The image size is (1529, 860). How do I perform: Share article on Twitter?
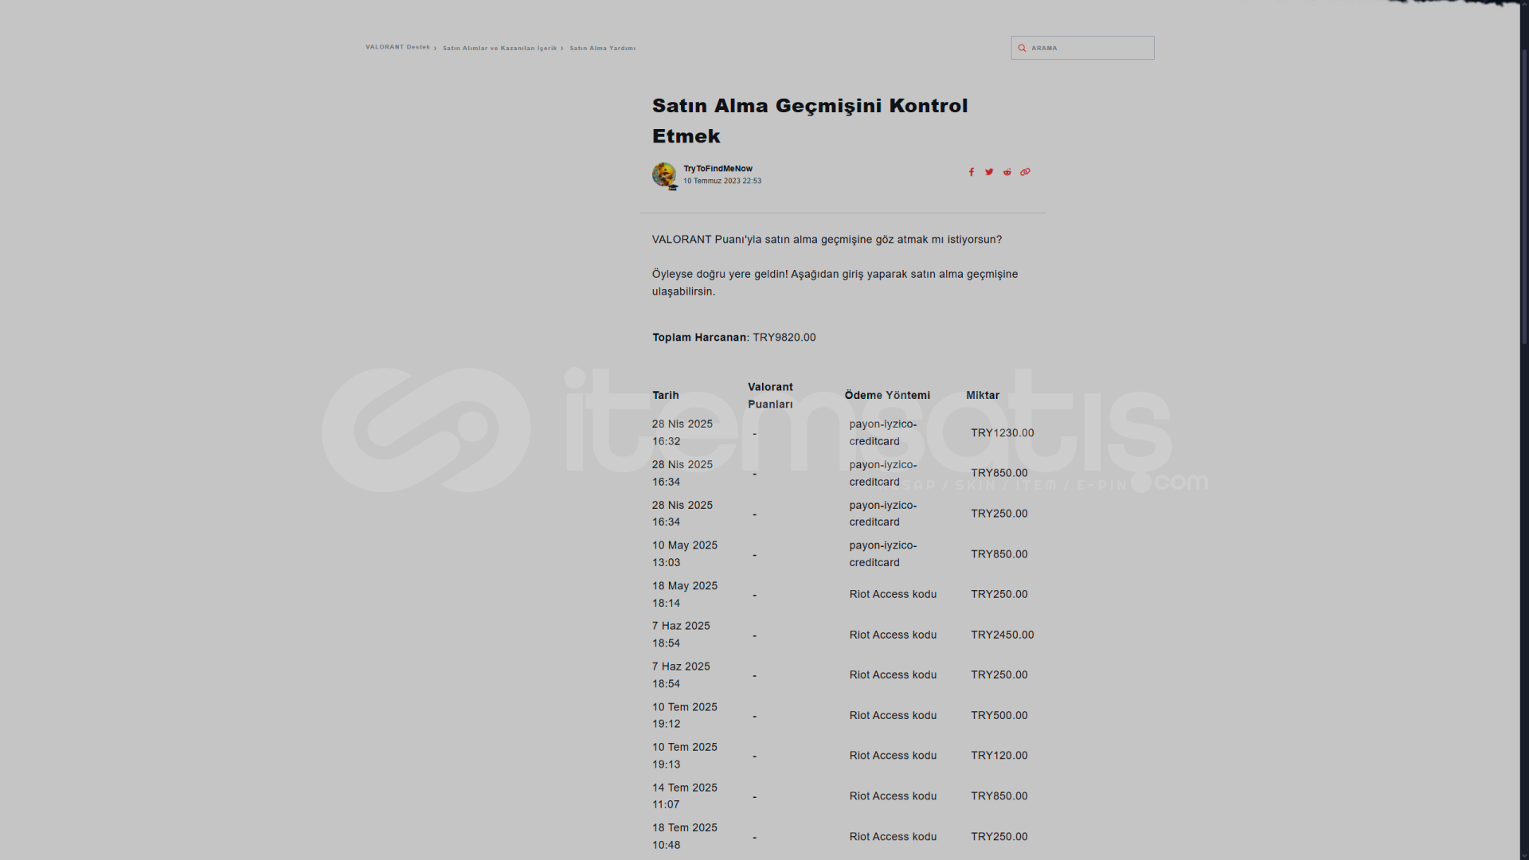[x=989, y=172]
